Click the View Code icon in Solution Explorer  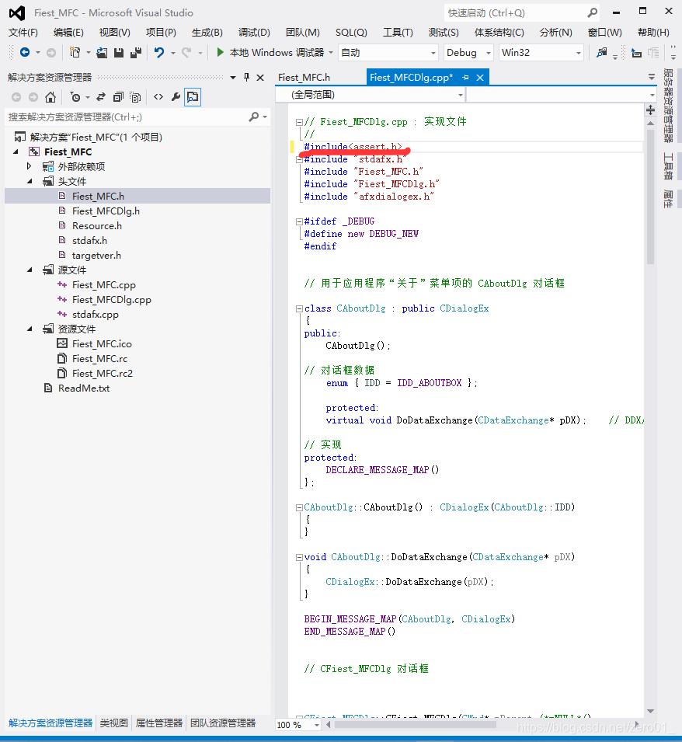tap(158, 97)
